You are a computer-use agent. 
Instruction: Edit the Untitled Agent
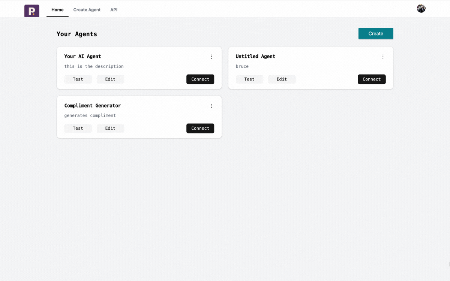click(282, 79)
